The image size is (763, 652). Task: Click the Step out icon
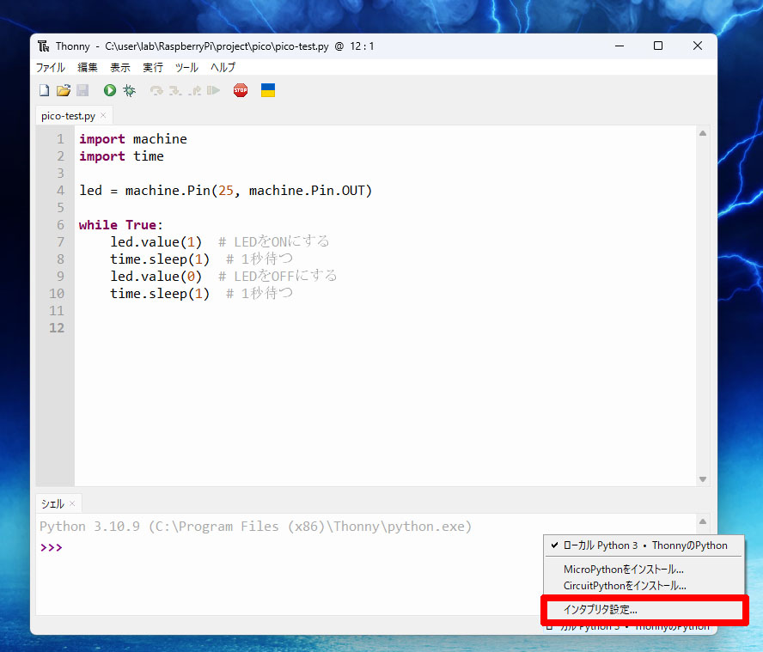click(195, 90)
